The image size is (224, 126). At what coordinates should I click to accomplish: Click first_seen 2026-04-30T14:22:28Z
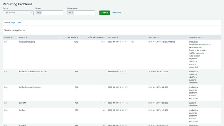158,87
